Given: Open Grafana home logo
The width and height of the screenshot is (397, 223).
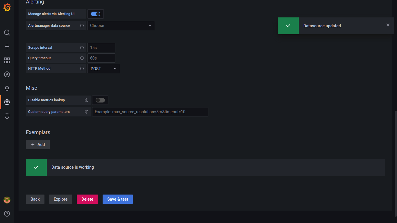Looking at the screenshot, I should point(7,8).
